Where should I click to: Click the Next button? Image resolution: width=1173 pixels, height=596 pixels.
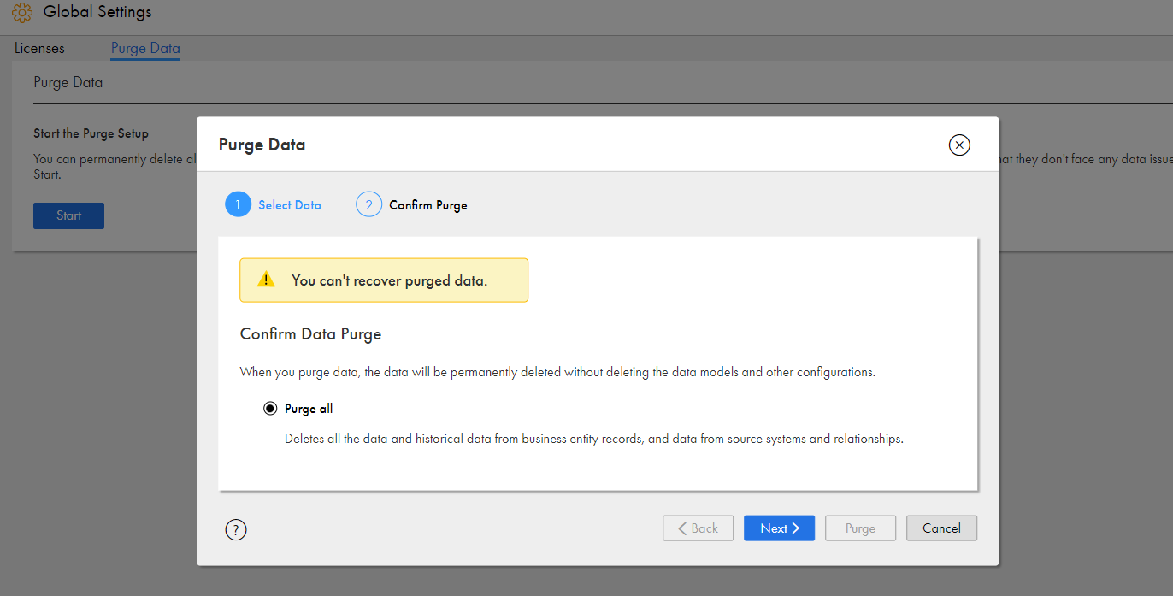point(779,528)
